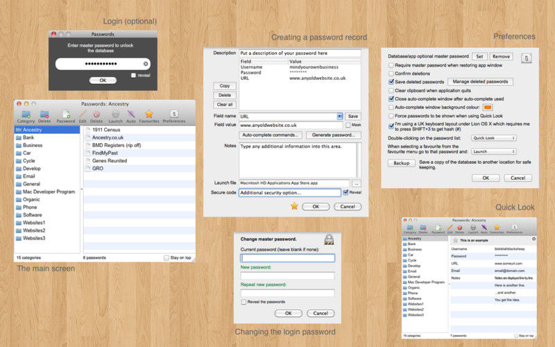Screen dimensions: 555x347
Task: Click Category icon in Quick Look window toolbar
Action: pyautogui.click(x=410, y=228)
